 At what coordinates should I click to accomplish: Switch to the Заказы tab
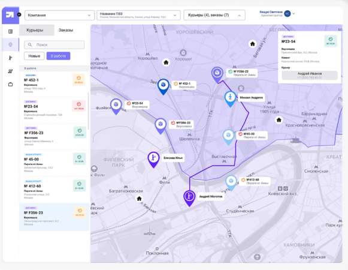click(x=66, y=30)
